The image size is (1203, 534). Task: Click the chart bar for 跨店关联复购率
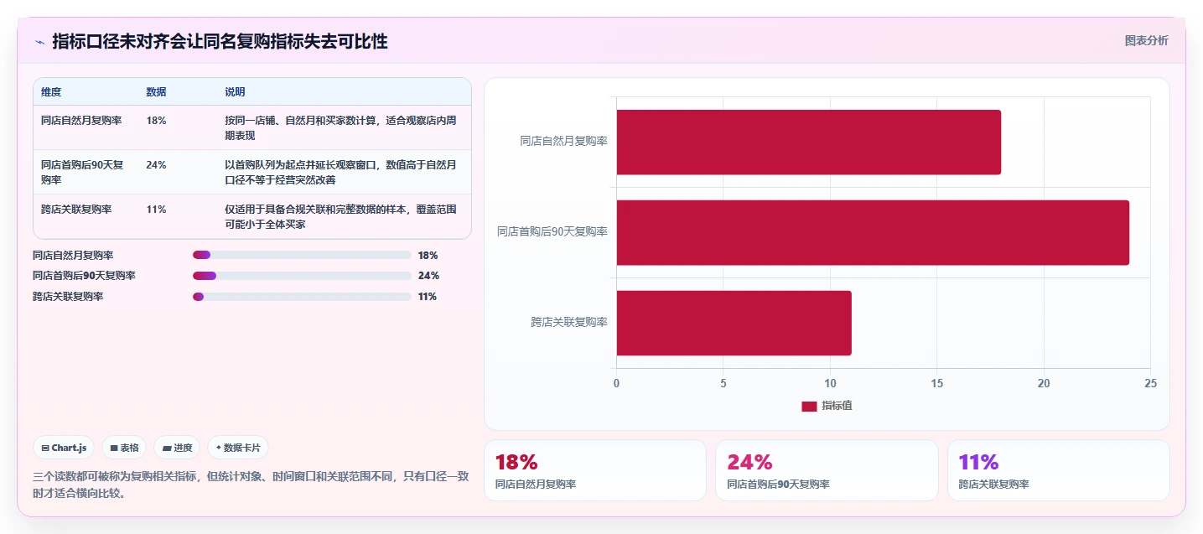[x=734, y=323]
